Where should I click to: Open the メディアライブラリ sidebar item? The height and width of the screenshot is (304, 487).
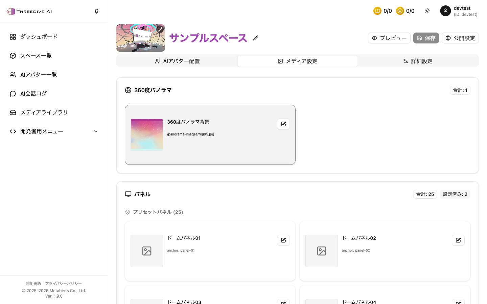[x=54, y=112]
